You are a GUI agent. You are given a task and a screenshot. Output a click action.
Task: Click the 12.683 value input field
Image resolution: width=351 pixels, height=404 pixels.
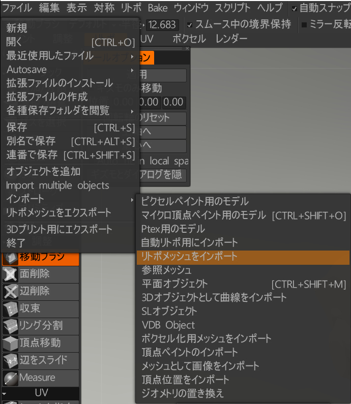tap(162, 25)
